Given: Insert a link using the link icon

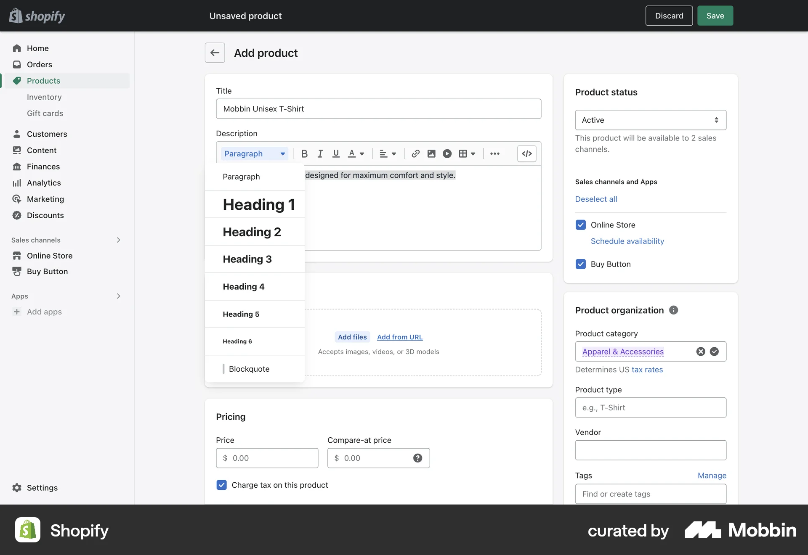Looking at the screenshot, I should point(415,153).
